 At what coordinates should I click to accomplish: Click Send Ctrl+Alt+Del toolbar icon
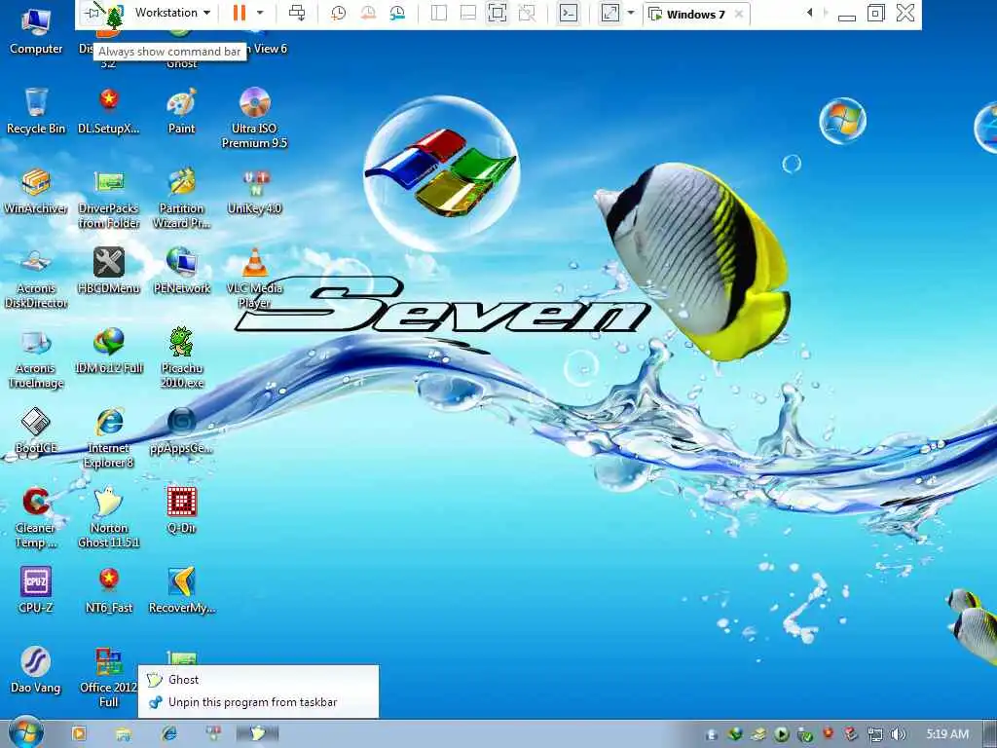point(297,12)
